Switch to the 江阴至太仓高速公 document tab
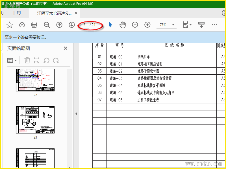The height and width of the screenshot is (169, 226). click(x=54, y=13)
